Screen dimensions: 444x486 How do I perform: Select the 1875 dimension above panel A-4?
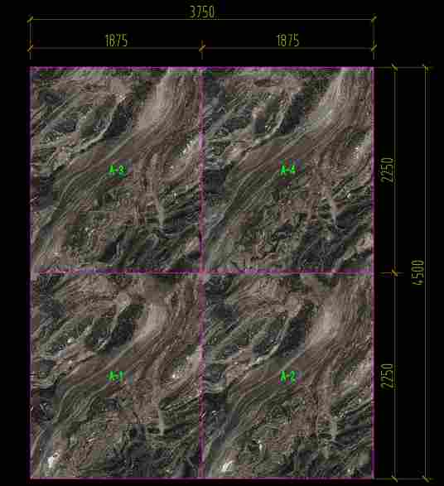[x=287, y=41]
